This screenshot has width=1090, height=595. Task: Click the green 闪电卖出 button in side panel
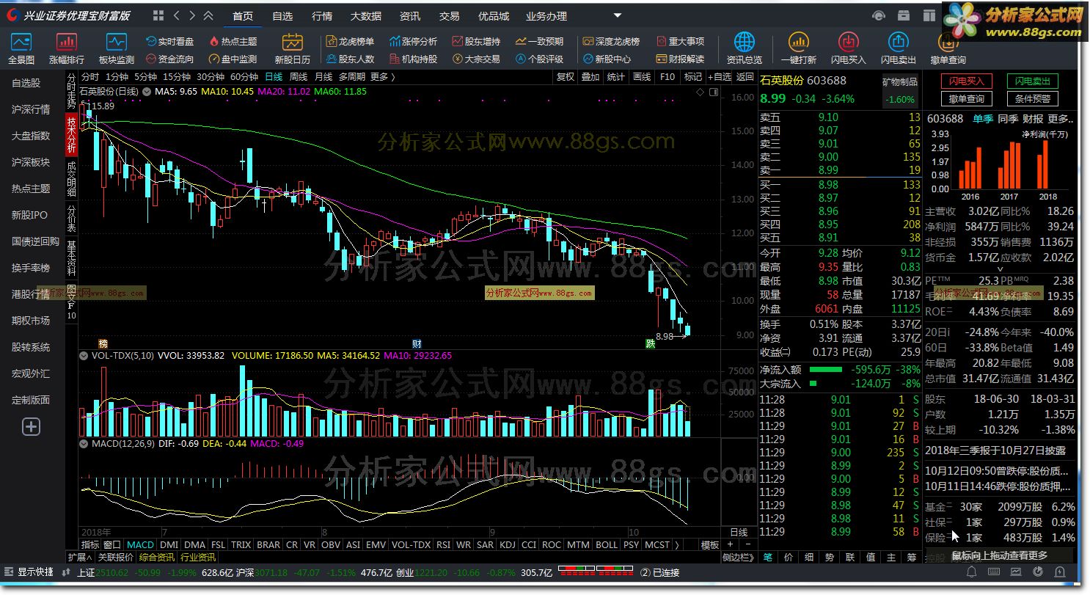click(x=1032, y=81)
